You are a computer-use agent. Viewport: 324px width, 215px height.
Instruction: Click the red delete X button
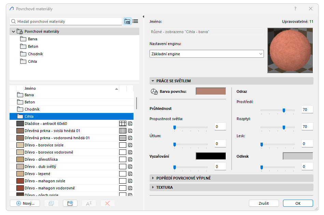[108, 203]
